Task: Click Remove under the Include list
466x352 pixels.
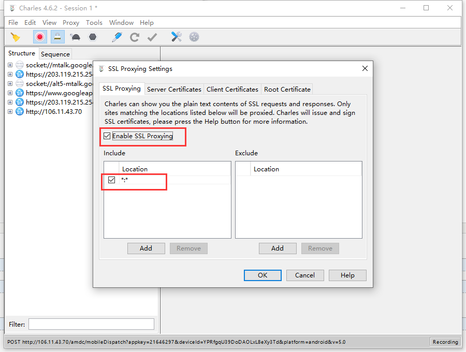Action: point(188,248)
